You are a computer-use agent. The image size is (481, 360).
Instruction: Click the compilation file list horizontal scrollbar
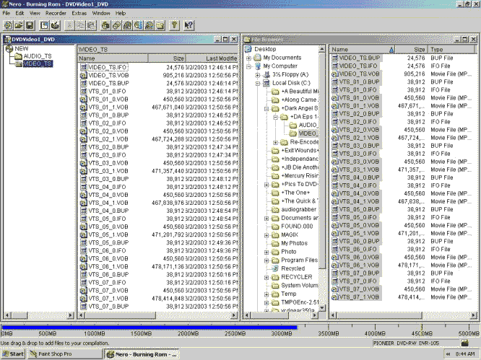pyautogui.click(x=157, y=315)
